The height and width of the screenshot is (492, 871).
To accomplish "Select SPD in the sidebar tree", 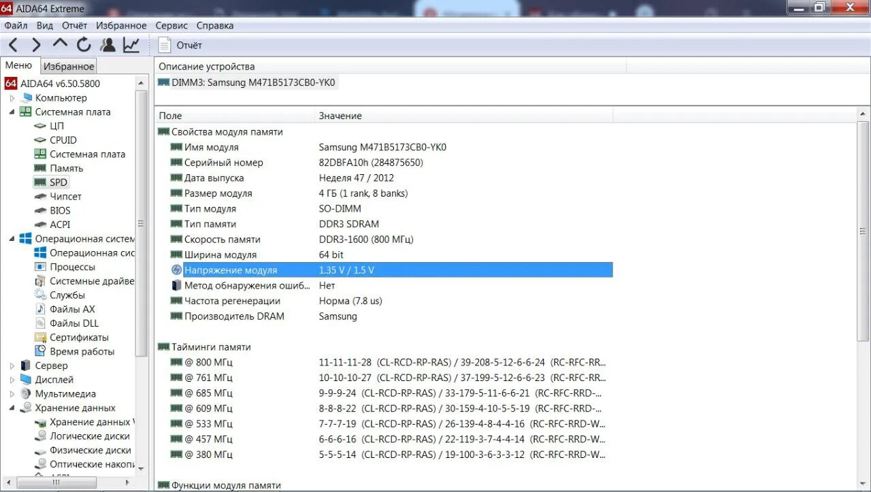I will pos(58,182).
